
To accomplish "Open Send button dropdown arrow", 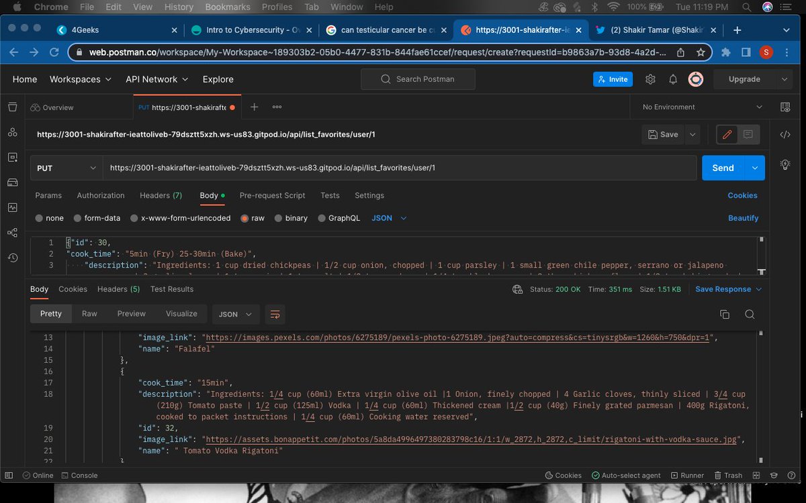I will click(755, 168).
